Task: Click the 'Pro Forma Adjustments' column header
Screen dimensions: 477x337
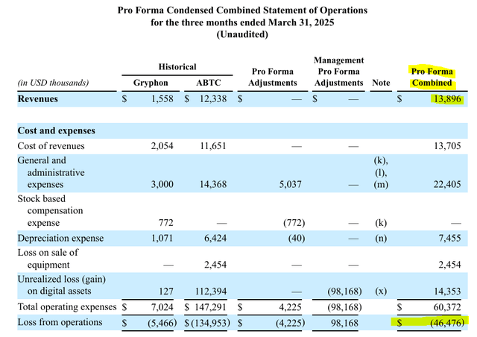Action: click(273, 77)
